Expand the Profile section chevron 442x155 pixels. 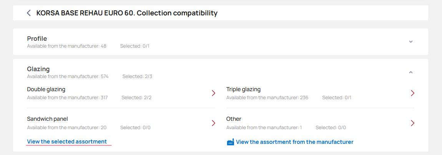410,42
